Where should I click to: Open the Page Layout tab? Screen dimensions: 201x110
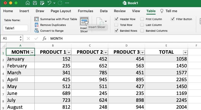point(61,11)
